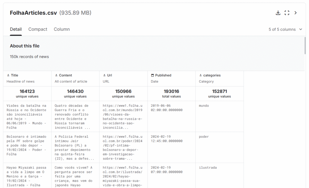
Task: Click the text type icon beside Title
Action: [x=8, y=75]
